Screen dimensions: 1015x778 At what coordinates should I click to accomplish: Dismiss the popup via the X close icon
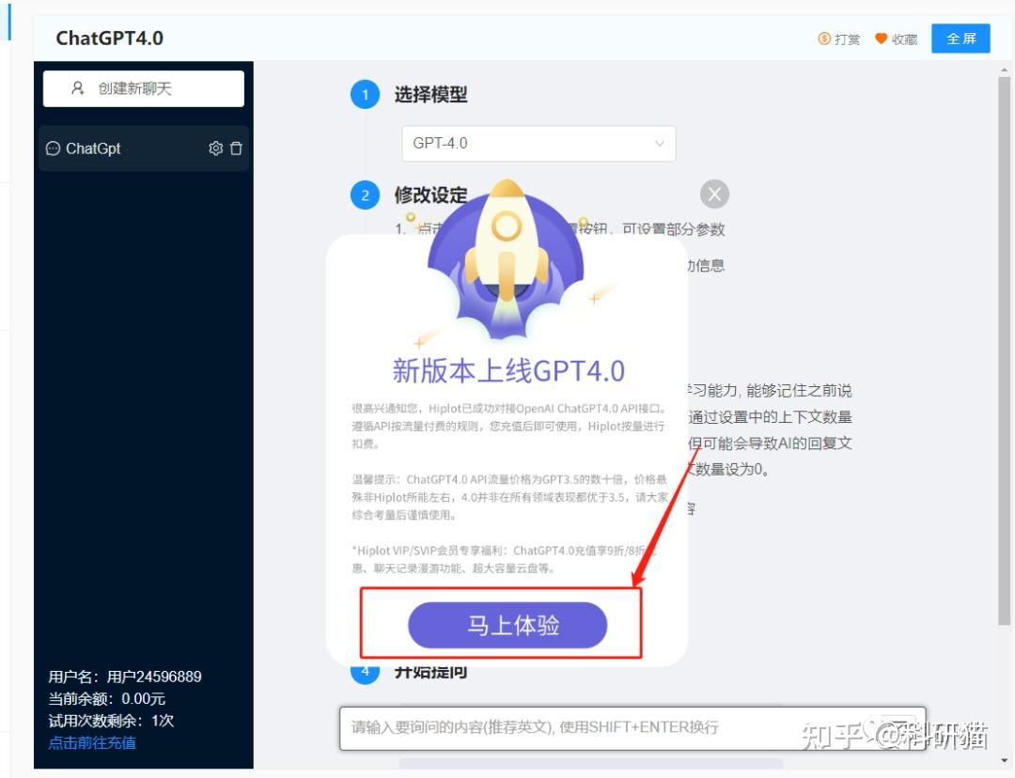[x=714, y=194]
